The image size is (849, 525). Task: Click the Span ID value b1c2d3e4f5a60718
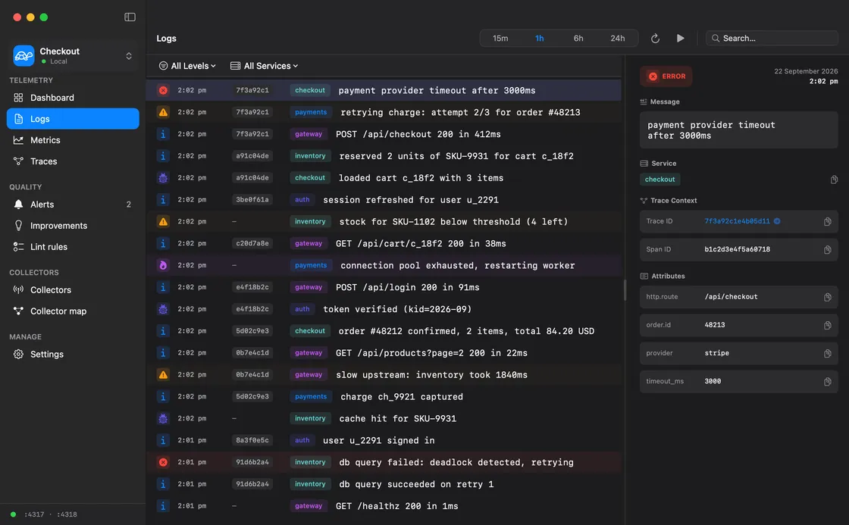(x=737, y=249)
